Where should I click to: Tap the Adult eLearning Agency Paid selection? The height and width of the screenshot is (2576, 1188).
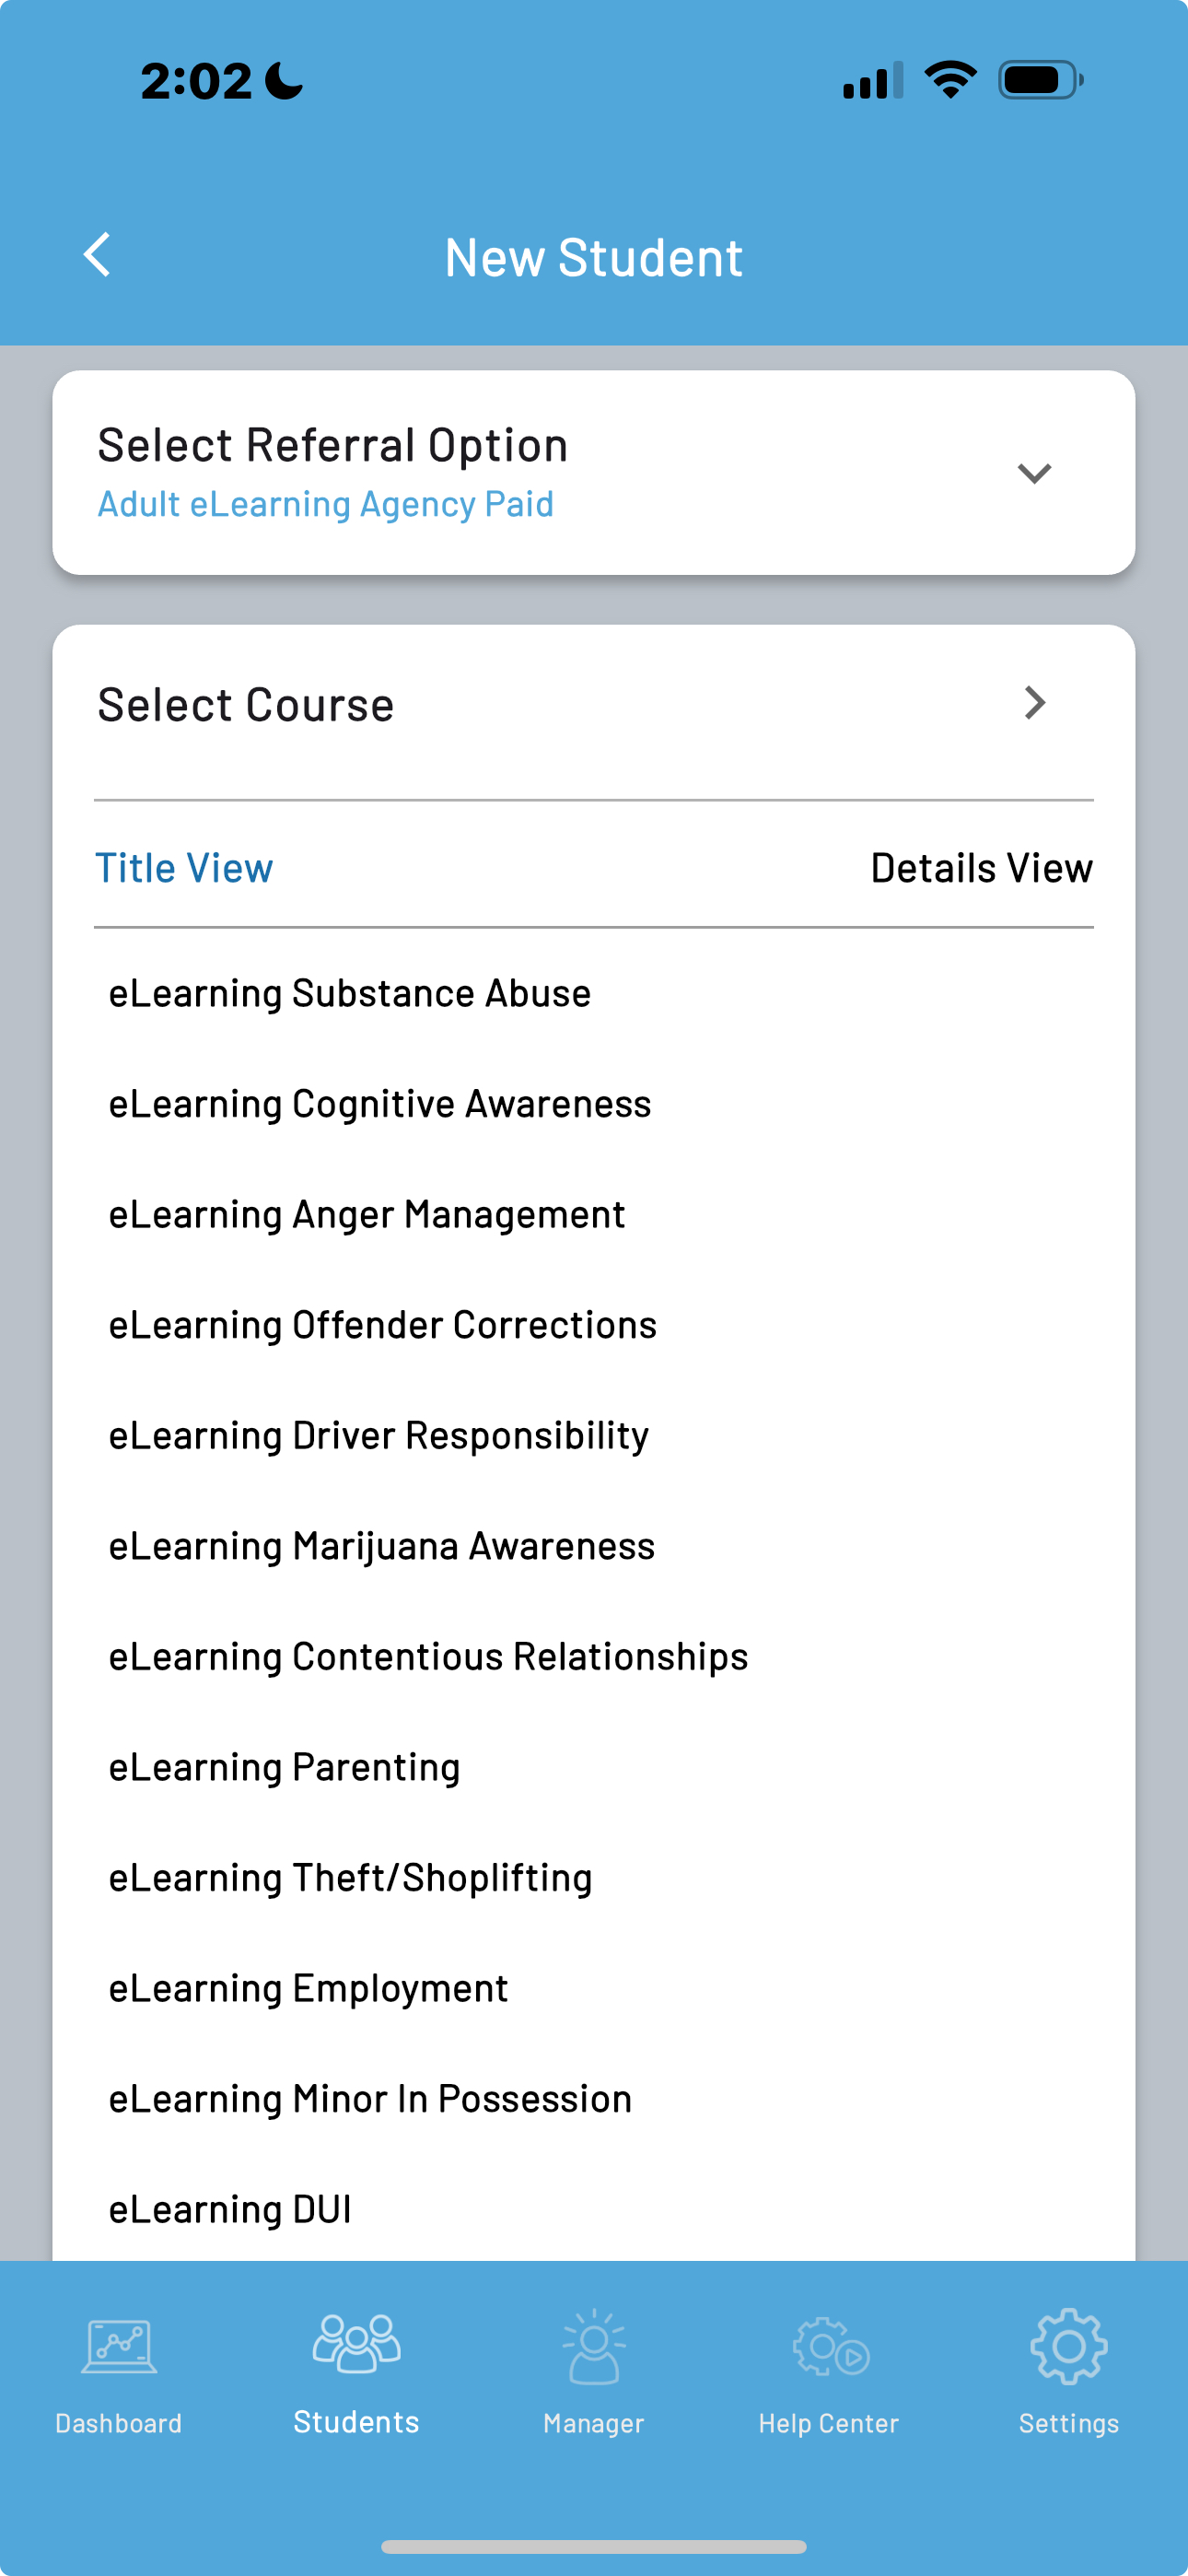click(x=325, y=504)
